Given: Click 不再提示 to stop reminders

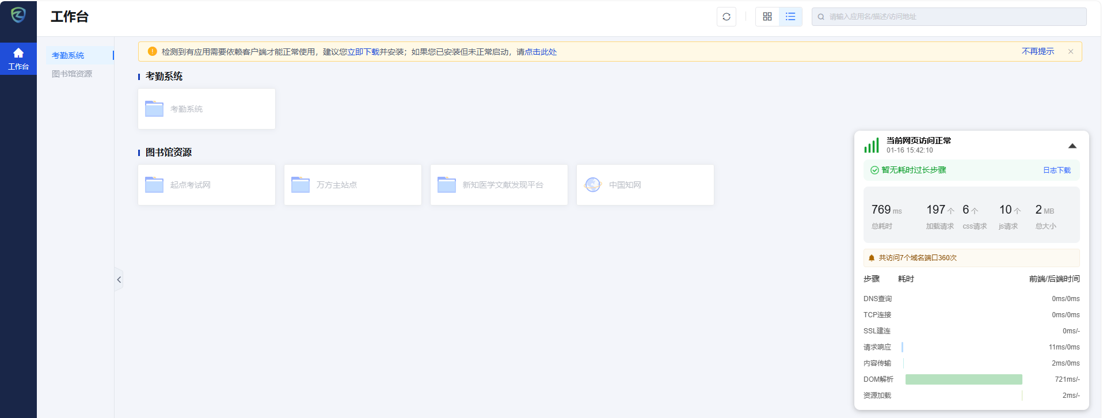Looking at the screenshot, I should 1037,51.
